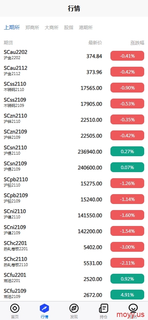The width and height of the screenshot is (148, 320).
Task: Open the SCau2202 沪金 futures row
Action: 74,56
